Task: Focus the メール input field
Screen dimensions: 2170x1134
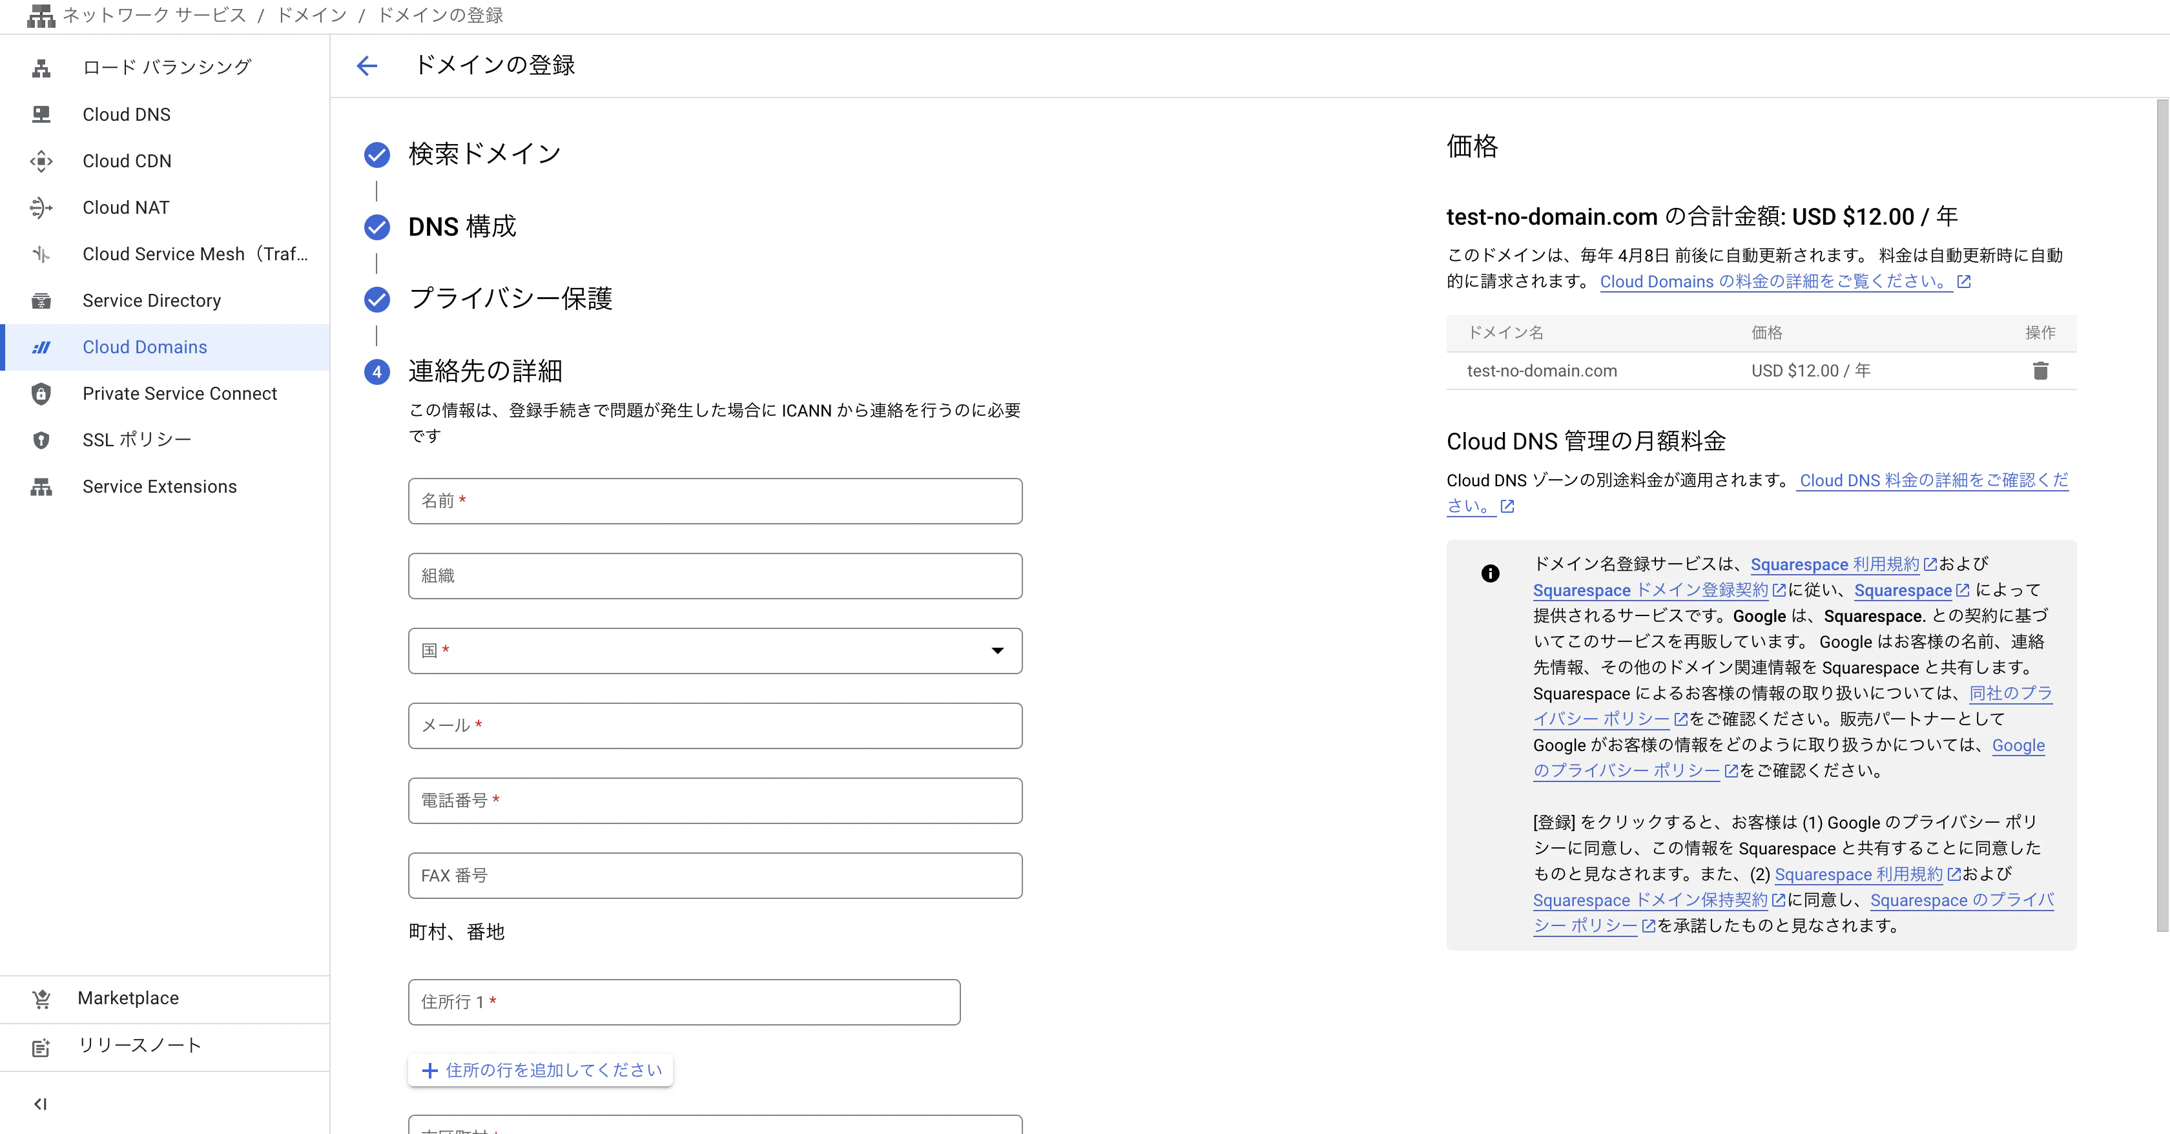Action: click(x=715, y=727)
